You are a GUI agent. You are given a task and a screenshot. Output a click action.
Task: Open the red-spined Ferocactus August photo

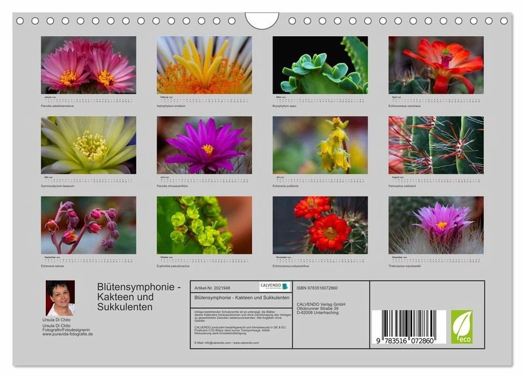click(436, 145)
